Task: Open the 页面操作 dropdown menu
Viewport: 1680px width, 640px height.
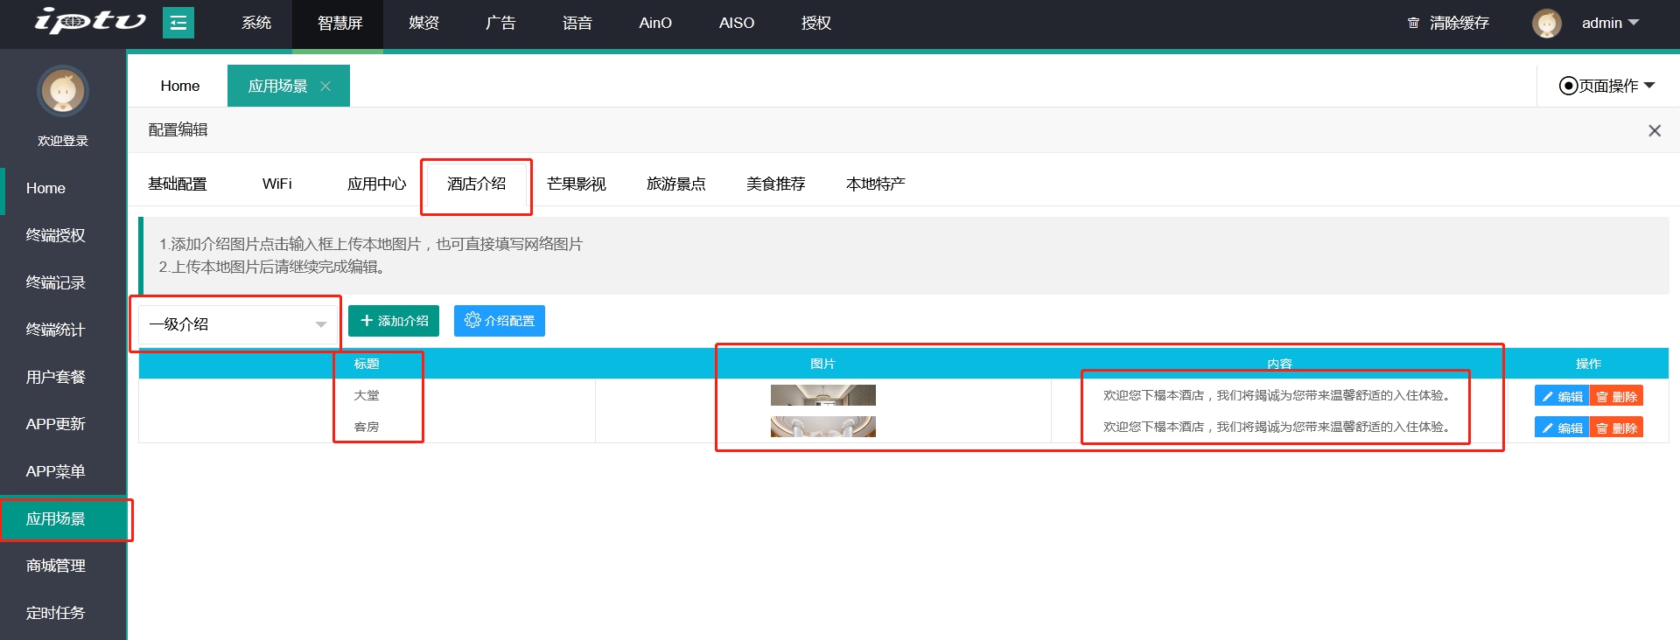Action: 1607,86
